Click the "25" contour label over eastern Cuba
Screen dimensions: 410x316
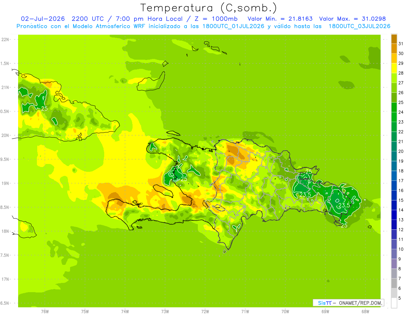click(44, 108)
